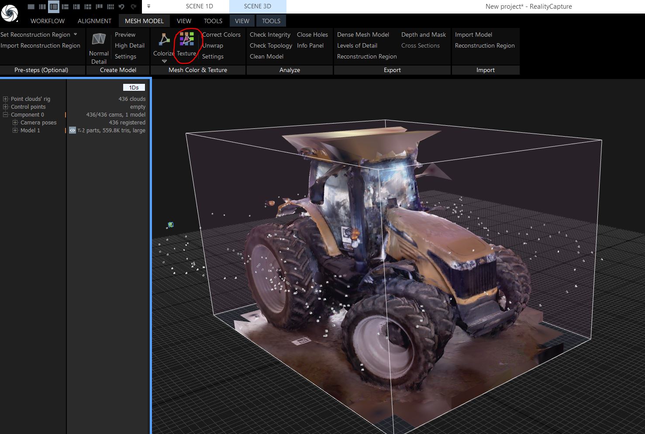Open Set Reconstruction Region dropdown arrow
645x434 pixels.
tap(76, 34)
